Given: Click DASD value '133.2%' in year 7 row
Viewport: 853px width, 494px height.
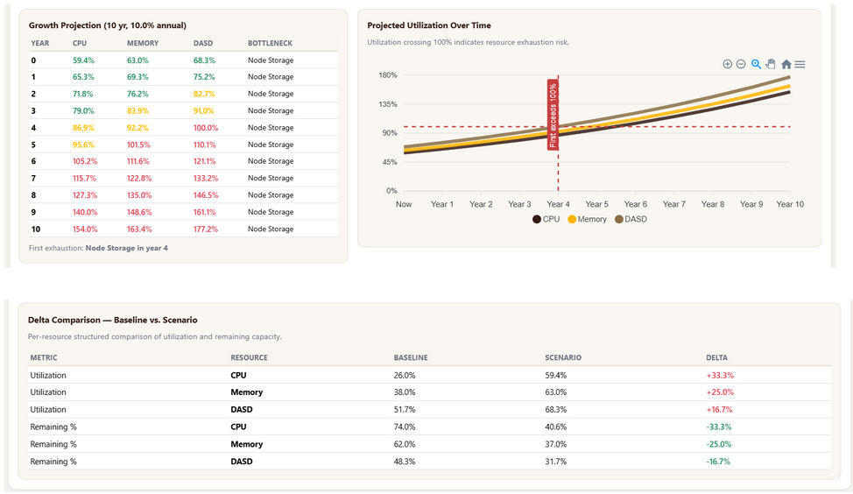Looking at the screenshot, I should pyautogui.click(x=206, y=178).
